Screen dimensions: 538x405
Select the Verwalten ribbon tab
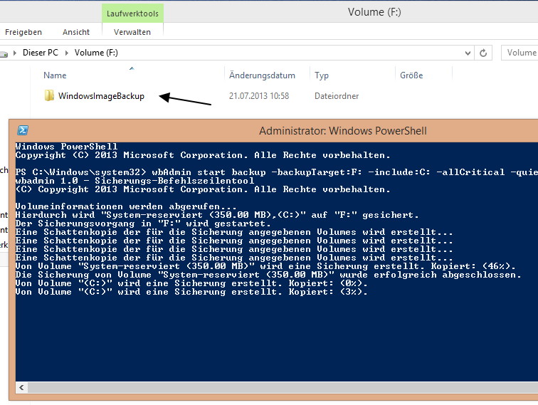click(132, 32)
